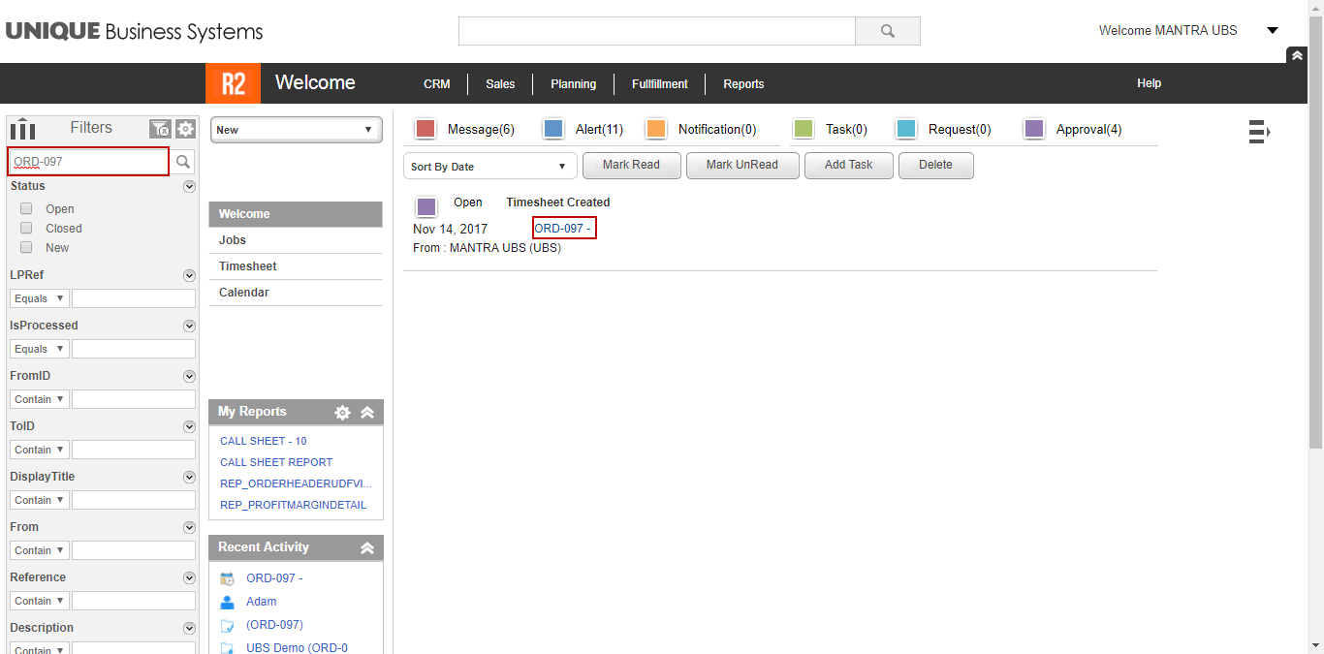Open filter settings gear icon
The width and height of the screenshot is (1324, 654).
click(x=185, y=129)
